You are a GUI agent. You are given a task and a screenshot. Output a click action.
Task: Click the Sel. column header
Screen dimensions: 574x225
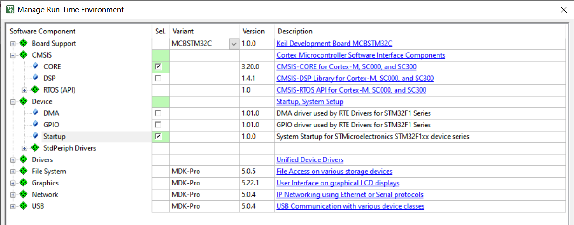tap(160, 32)
